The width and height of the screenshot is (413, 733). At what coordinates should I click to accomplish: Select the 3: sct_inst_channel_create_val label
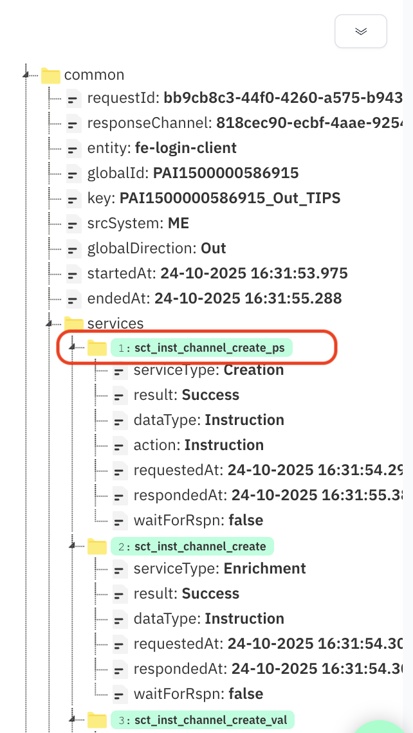coord(203,719)
